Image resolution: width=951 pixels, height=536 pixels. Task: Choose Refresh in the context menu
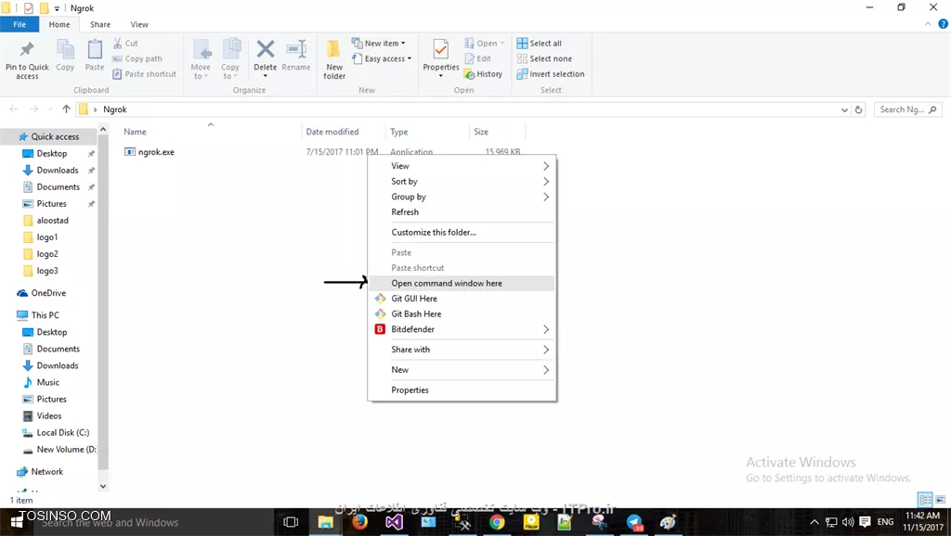point(462,212)
